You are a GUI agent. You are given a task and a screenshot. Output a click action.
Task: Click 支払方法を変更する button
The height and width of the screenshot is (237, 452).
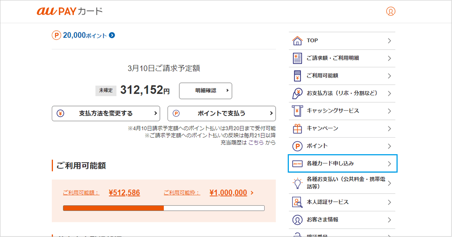[106, 113]
